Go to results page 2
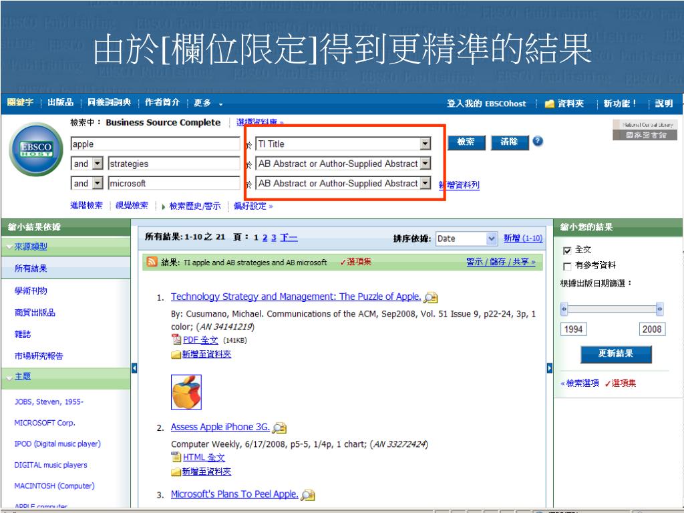 pyautogui.click(x=265, y=238)
